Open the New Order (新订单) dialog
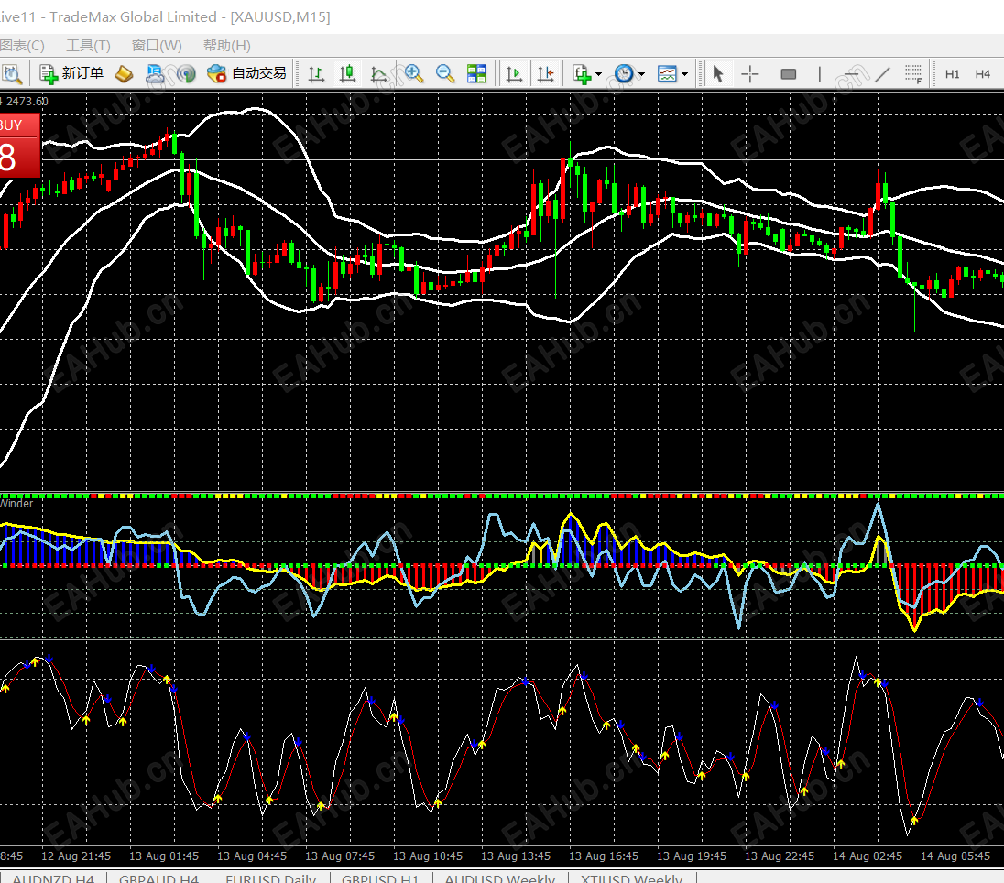Viewport: 1004px width, 883px height. pyautogui.click(x=71, y=74)
